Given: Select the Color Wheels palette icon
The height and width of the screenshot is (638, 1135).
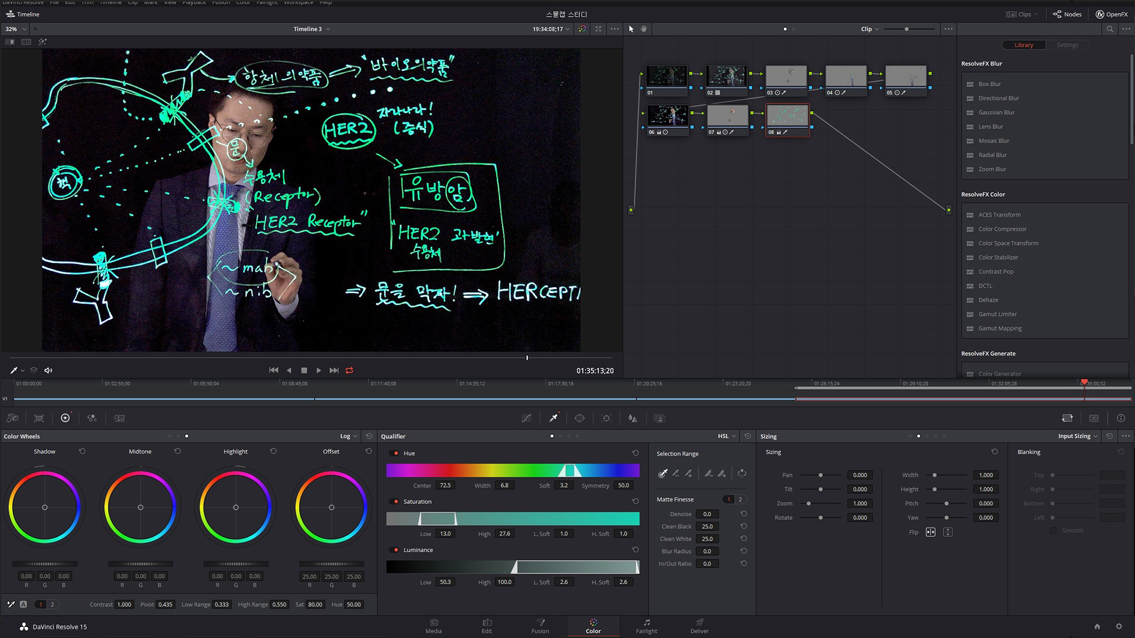Looking at the screenshot, I should (x=65, y=418).
